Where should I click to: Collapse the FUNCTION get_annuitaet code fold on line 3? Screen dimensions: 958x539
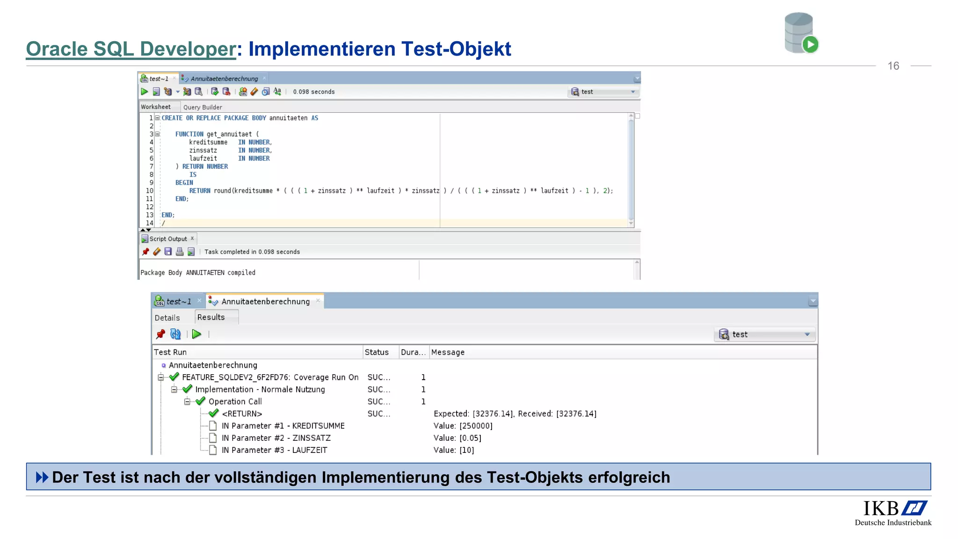(158, 134)
